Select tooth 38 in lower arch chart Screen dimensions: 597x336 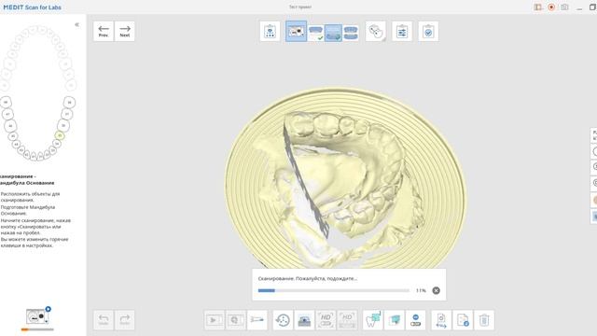pyautogui.click(x=69, y=102)
